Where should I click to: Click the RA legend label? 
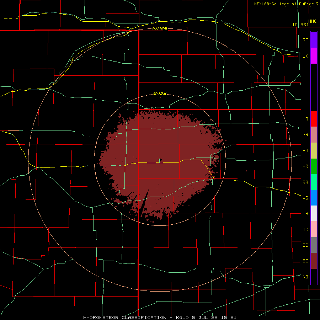305,182
